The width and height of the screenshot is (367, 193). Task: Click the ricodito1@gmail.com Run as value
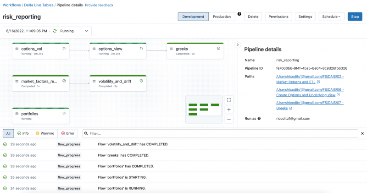tap(293, 118)
